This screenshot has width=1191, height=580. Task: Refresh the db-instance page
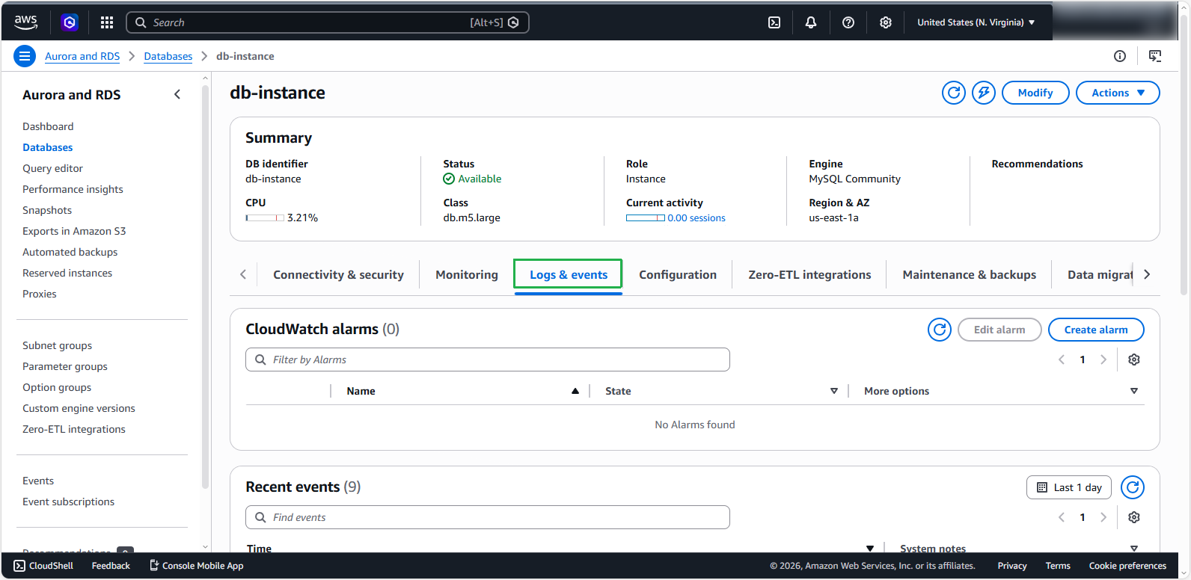[954, 93]
